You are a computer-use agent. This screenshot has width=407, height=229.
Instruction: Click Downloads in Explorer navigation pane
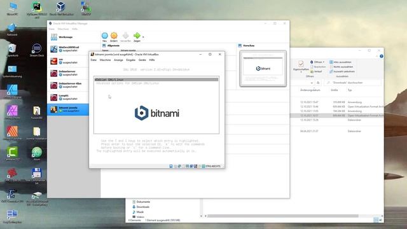141,207
